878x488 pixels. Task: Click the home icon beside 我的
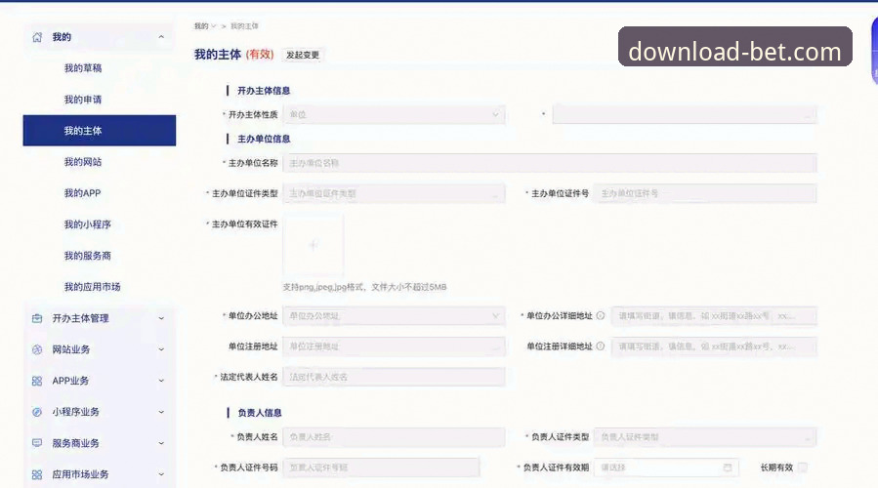pos(37,37)
